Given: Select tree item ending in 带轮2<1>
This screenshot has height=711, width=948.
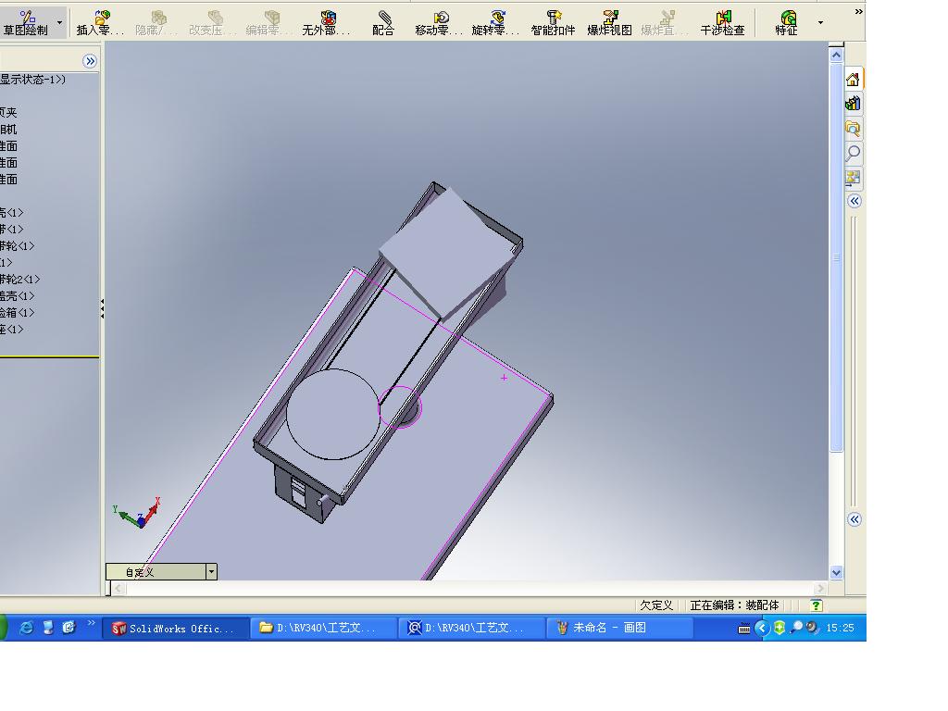Looking at the screenshot, I should tap(20, 280).
